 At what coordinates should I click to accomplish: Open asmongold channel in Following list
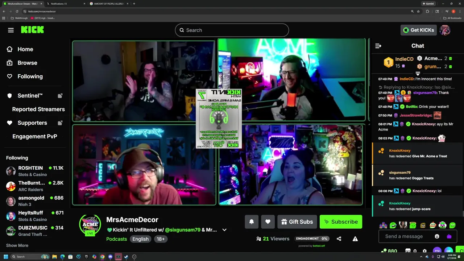click(x=35, y=201)
